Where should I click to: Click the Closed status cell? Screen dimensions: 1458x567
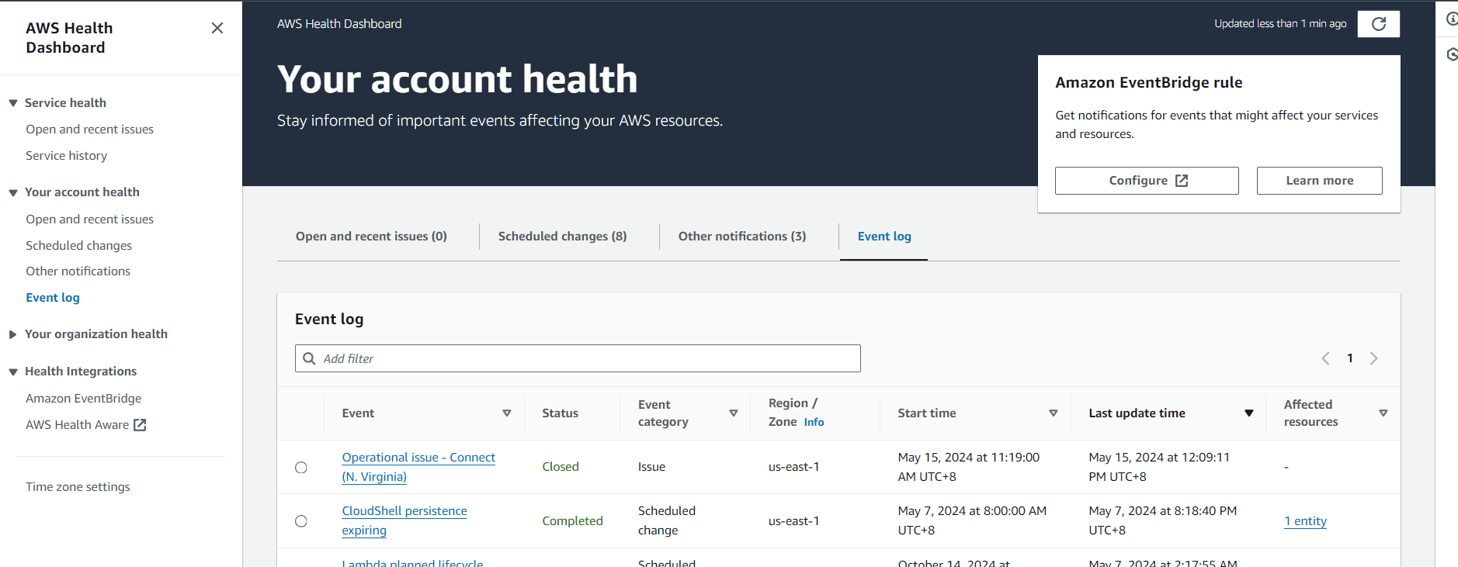(561, 467)
